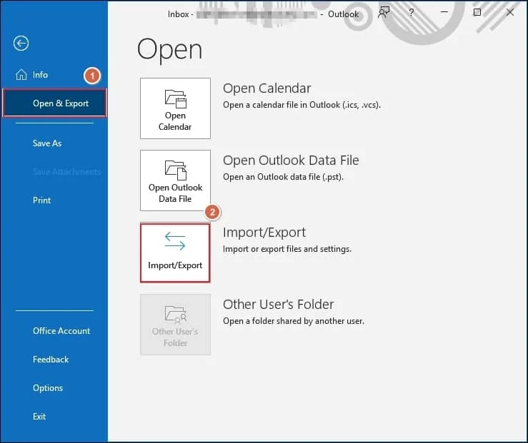Click the Open Calendar tile button
Screen dimensions: 528x443
(x=176, y=108)
